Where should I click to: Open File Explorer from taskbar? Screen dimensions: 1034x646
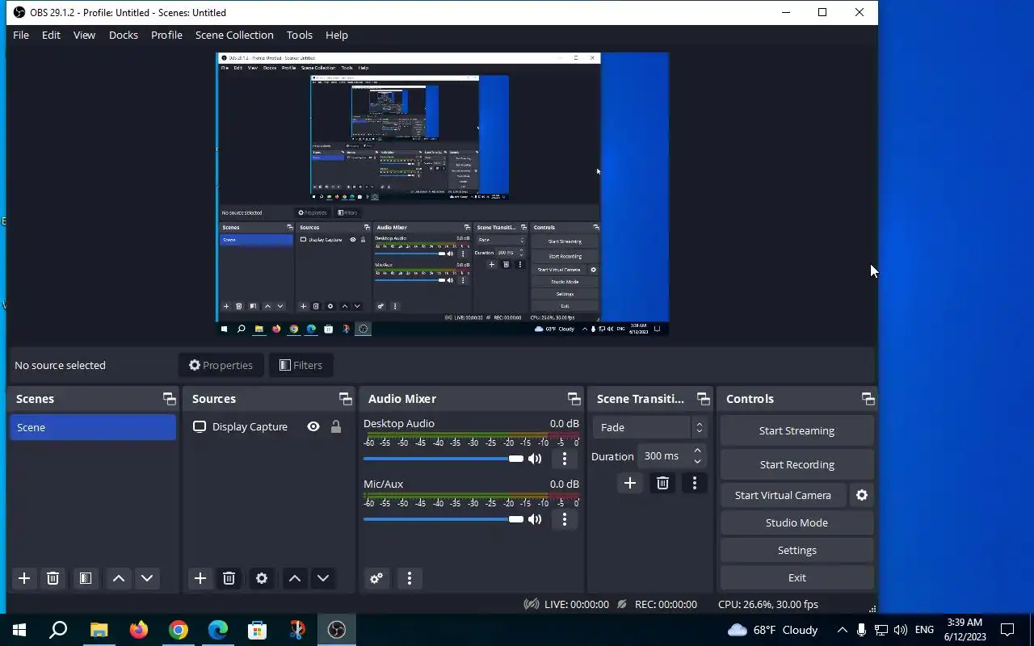(99, 630)
